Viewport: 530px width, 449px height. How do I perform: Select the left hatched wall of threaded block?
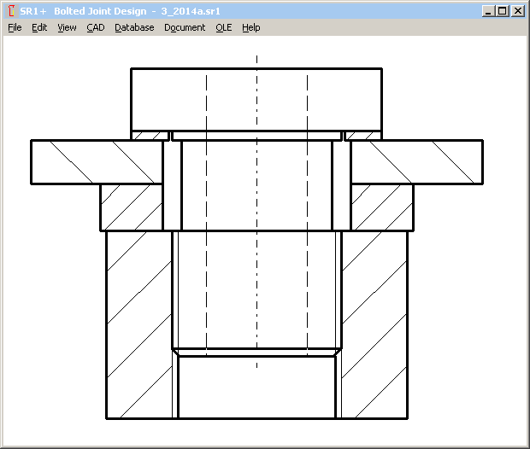[138, 324]
